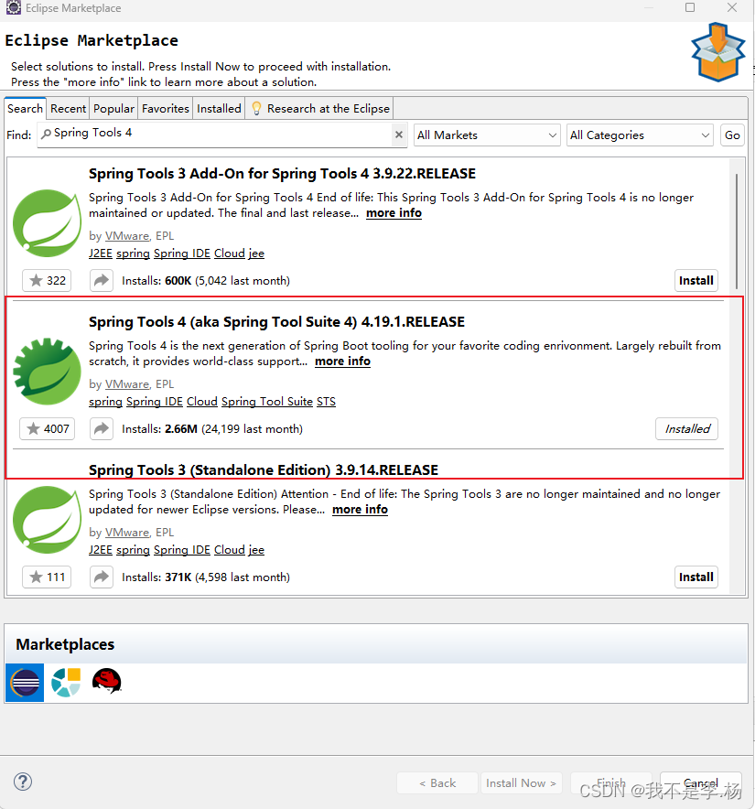The height and width of the screenshot is (809, 755).
Task: Open the All Categories dropdown
Action: click(640, 135)
